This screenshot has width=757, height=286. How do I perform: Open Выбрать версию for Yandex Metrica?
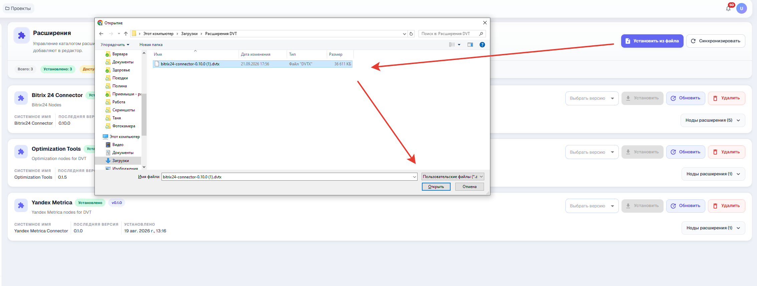[592, 206]
